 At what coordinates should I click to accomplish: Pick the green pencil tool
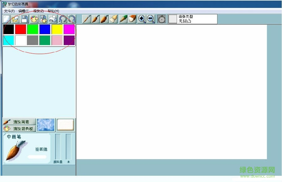pyautogui.click(x=123, y=19)
